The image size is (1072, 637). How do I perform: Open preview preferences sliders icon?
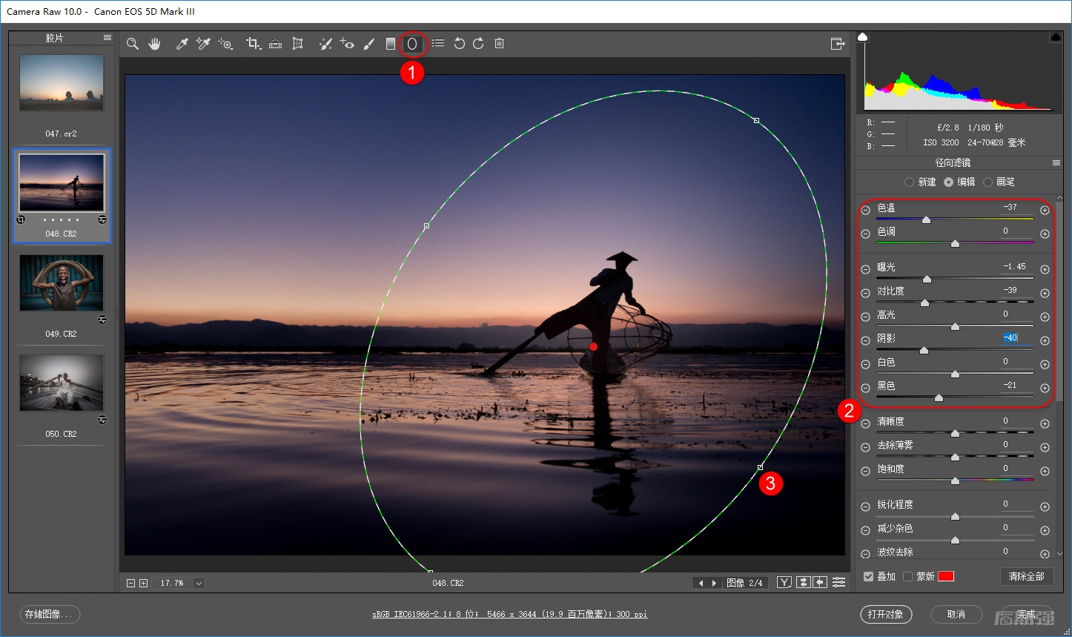tap(839, 583)
